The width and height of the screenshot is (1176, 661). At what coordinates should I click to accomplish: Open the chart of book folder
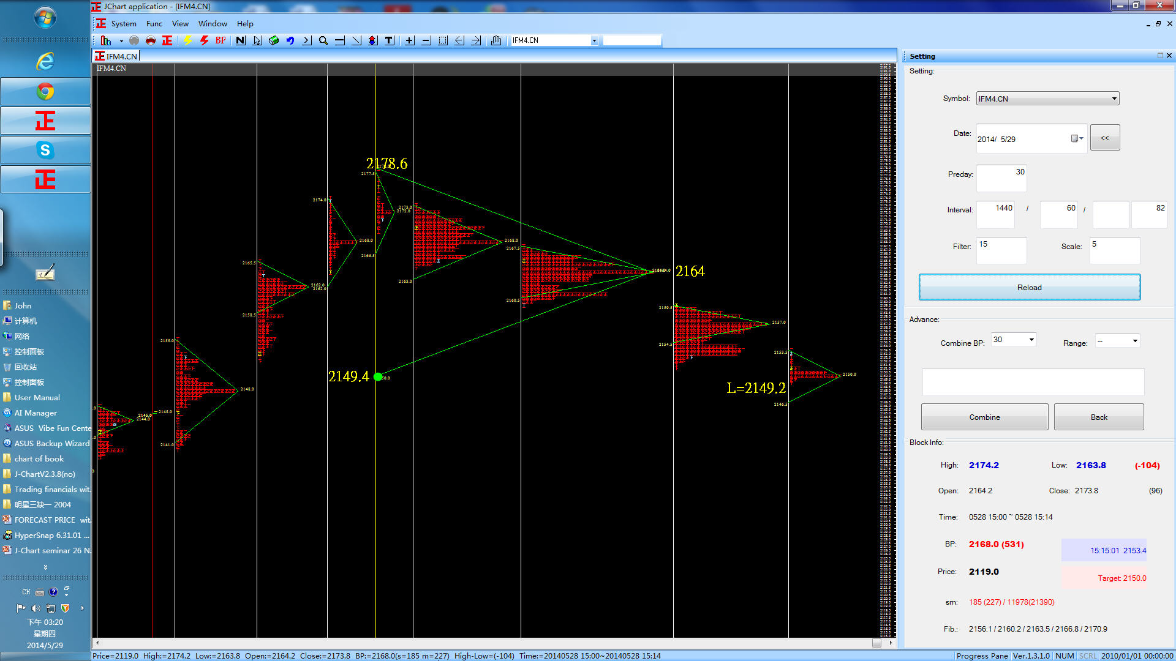tap(33, 458)
